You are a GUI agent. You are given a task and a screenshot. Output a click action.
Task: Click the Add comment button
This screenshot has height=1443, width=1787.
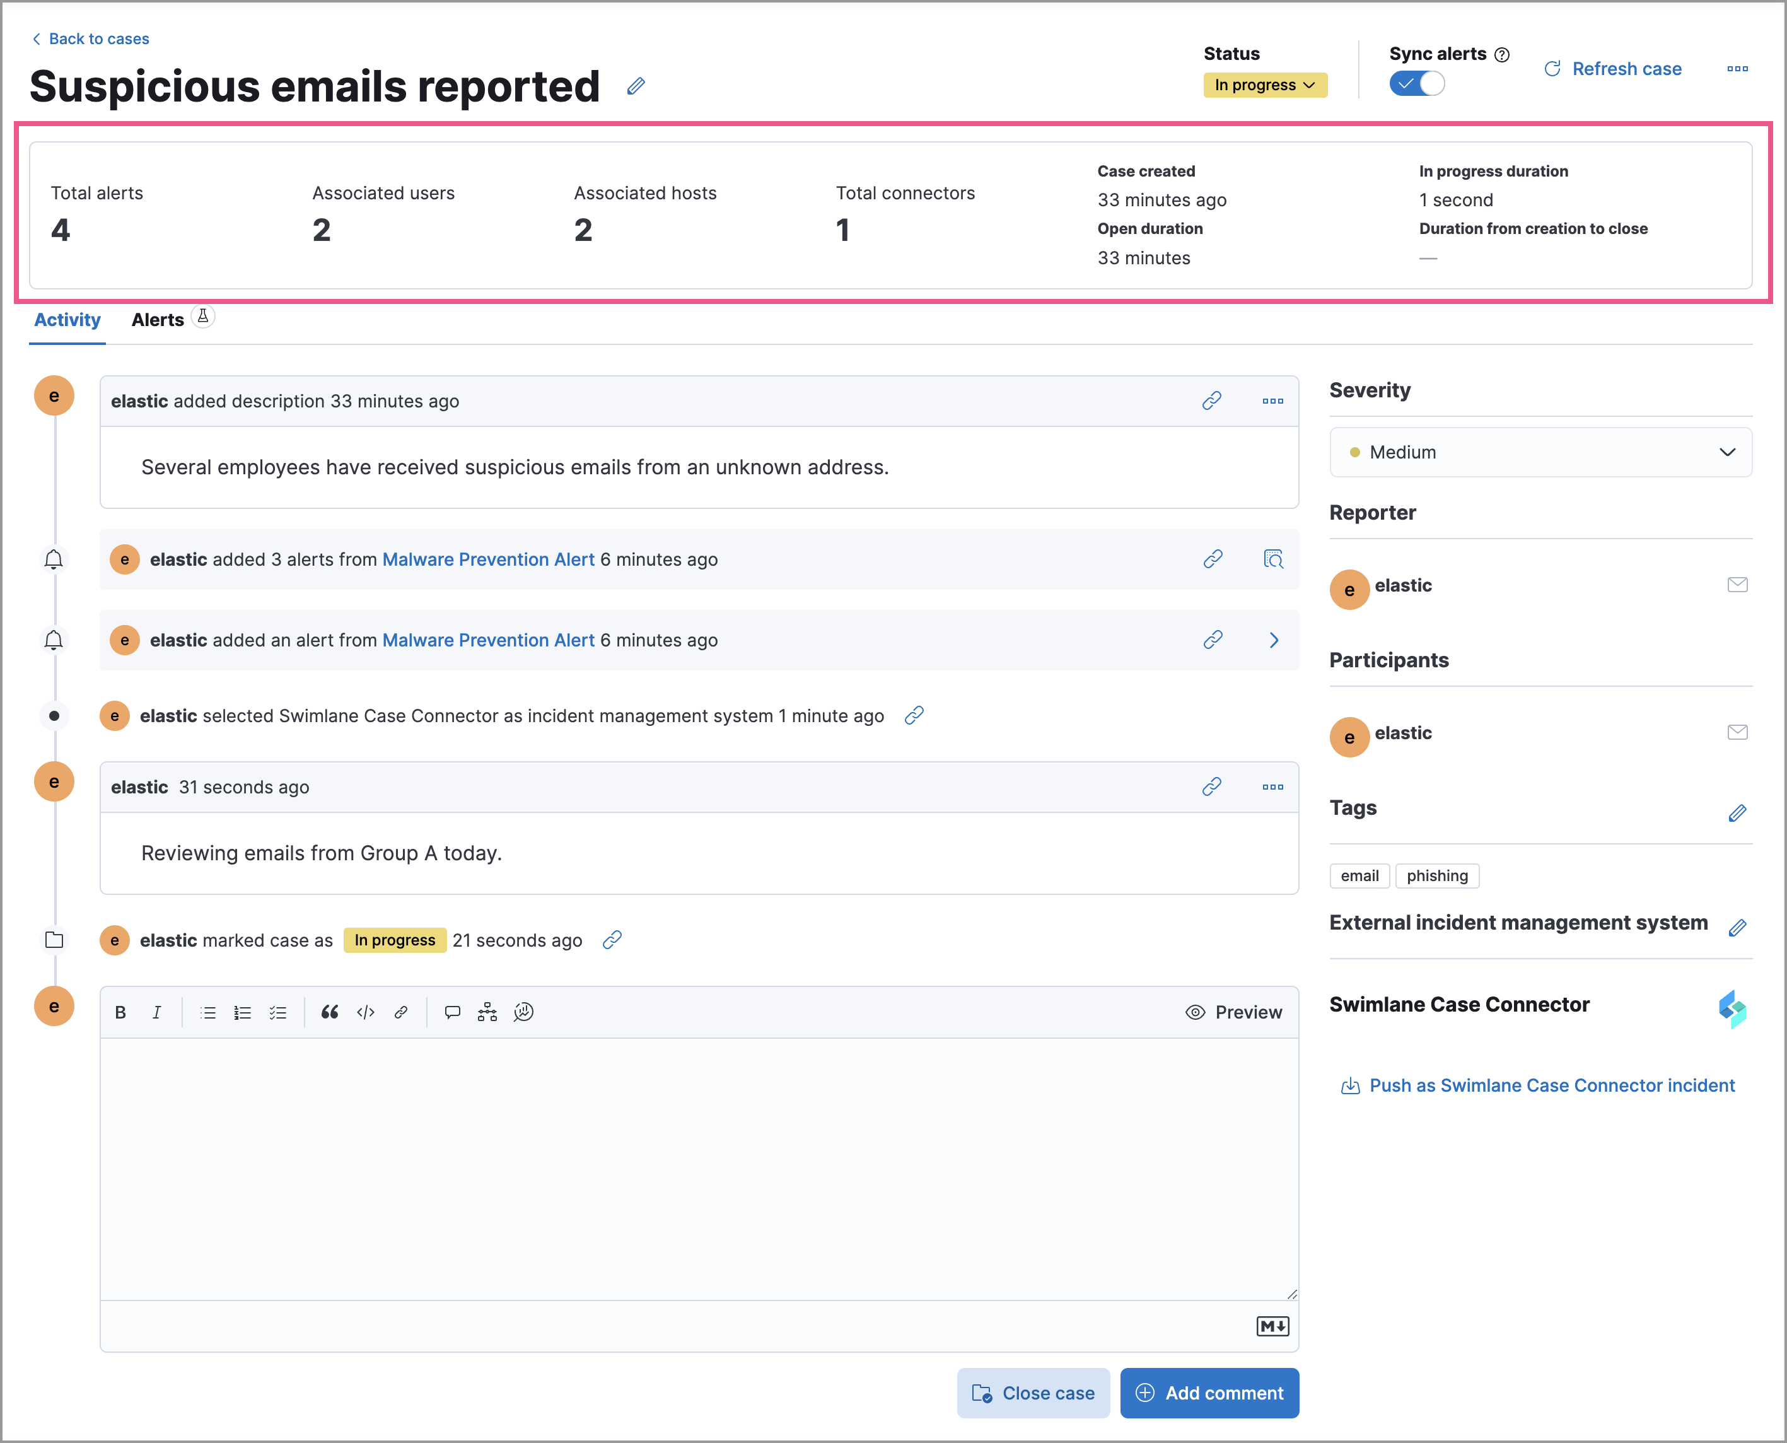1209,1393
